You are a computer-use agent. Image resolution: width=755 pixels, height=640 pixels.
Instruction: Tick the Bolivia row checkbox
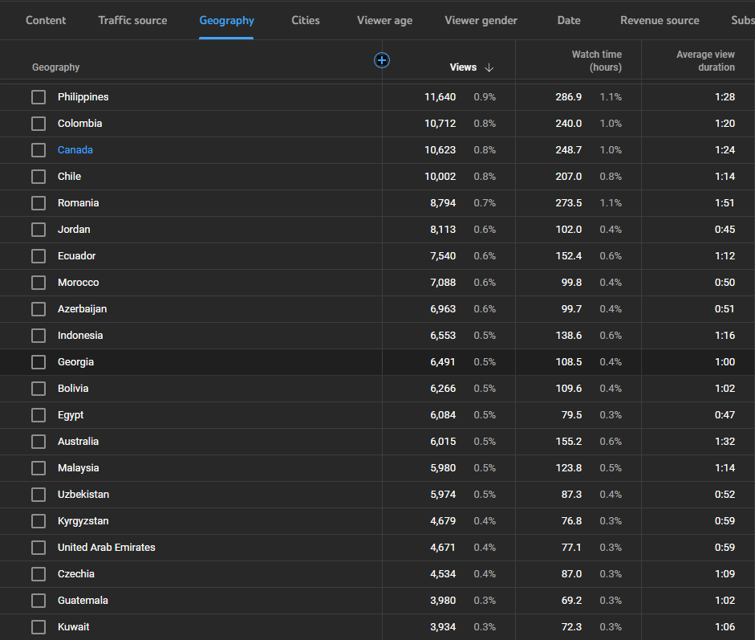tap(39, 389)
